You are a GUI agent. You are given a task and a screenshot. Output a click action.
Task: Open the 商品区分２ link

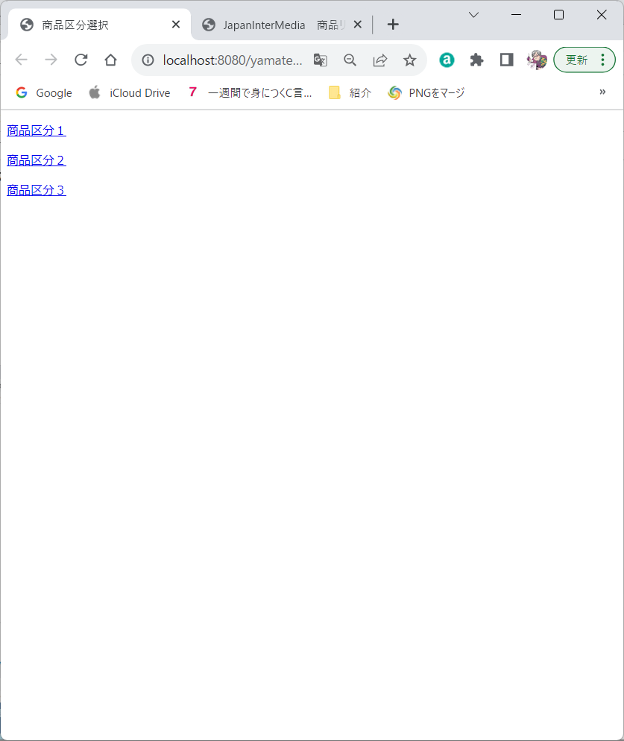(x=37, y=161)
